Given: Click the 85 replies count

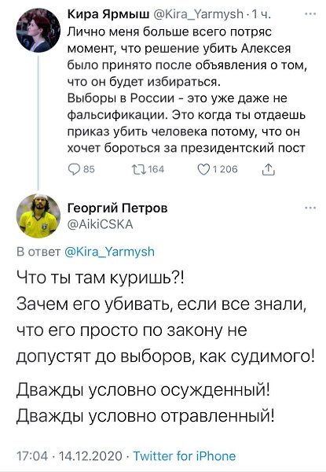Looking at the screenshot, I should point(89,169).
